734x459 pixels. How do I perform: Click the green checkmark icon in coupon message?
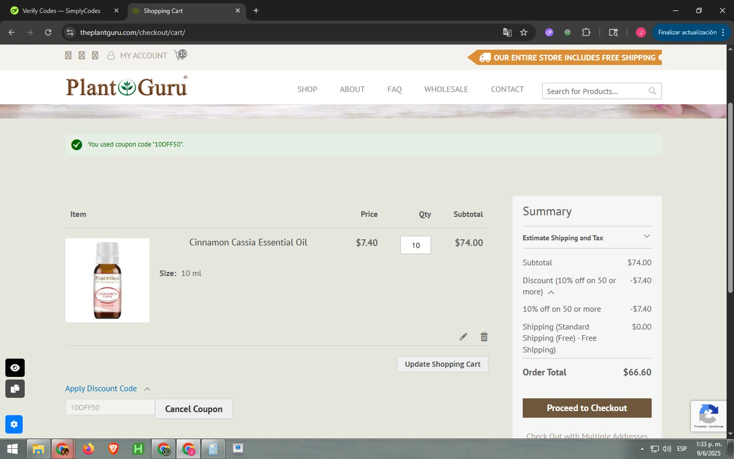[x=77, y=144]
